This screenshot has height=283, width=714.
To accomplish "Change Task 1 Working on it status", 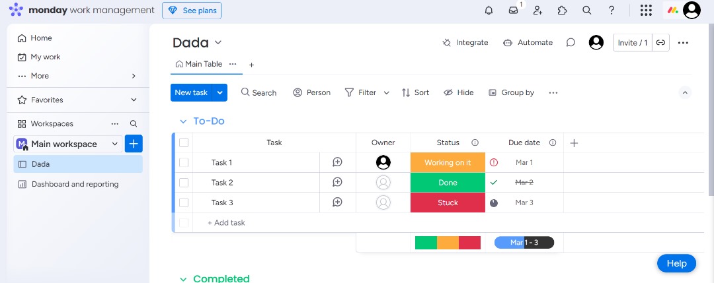I will click(448, 162).
